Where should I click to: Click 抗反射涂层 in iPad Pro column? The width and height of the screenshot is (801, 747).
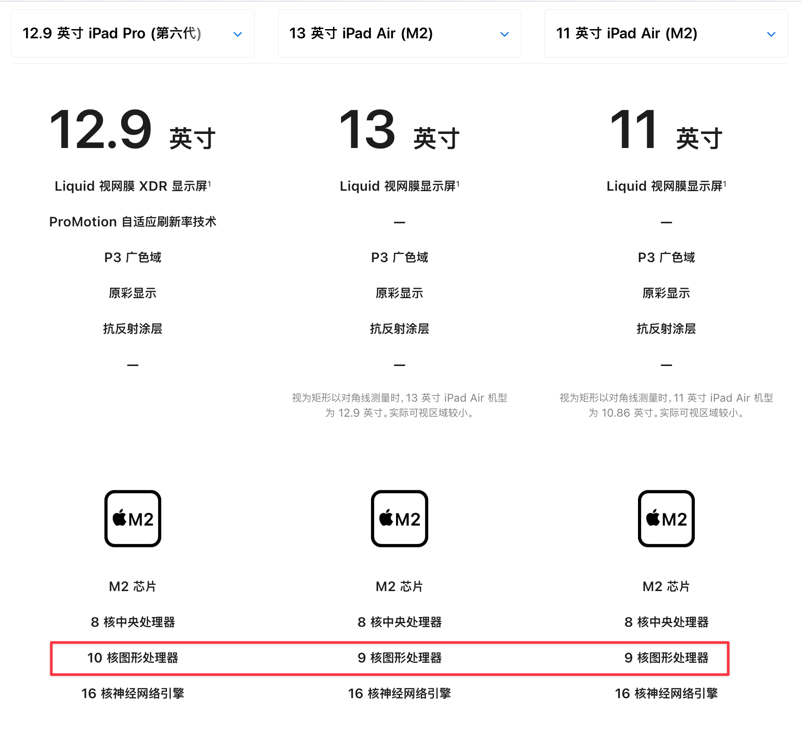click(x=133, y=329)
